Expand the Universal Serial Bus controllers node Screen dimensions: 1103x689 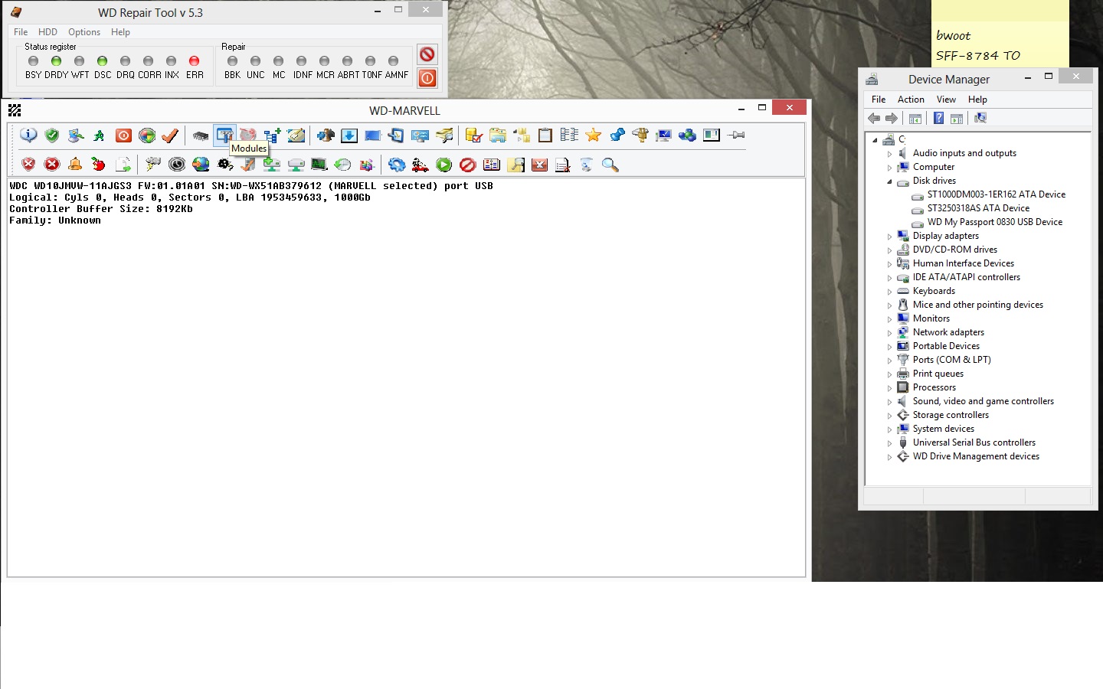pyautogui.click(x=889, y=443)
